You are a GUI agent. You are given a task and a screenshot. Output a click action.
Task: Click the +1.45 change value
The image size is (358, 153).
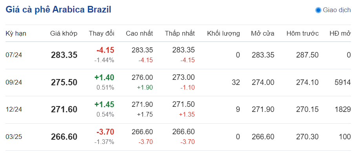[104, 104]
